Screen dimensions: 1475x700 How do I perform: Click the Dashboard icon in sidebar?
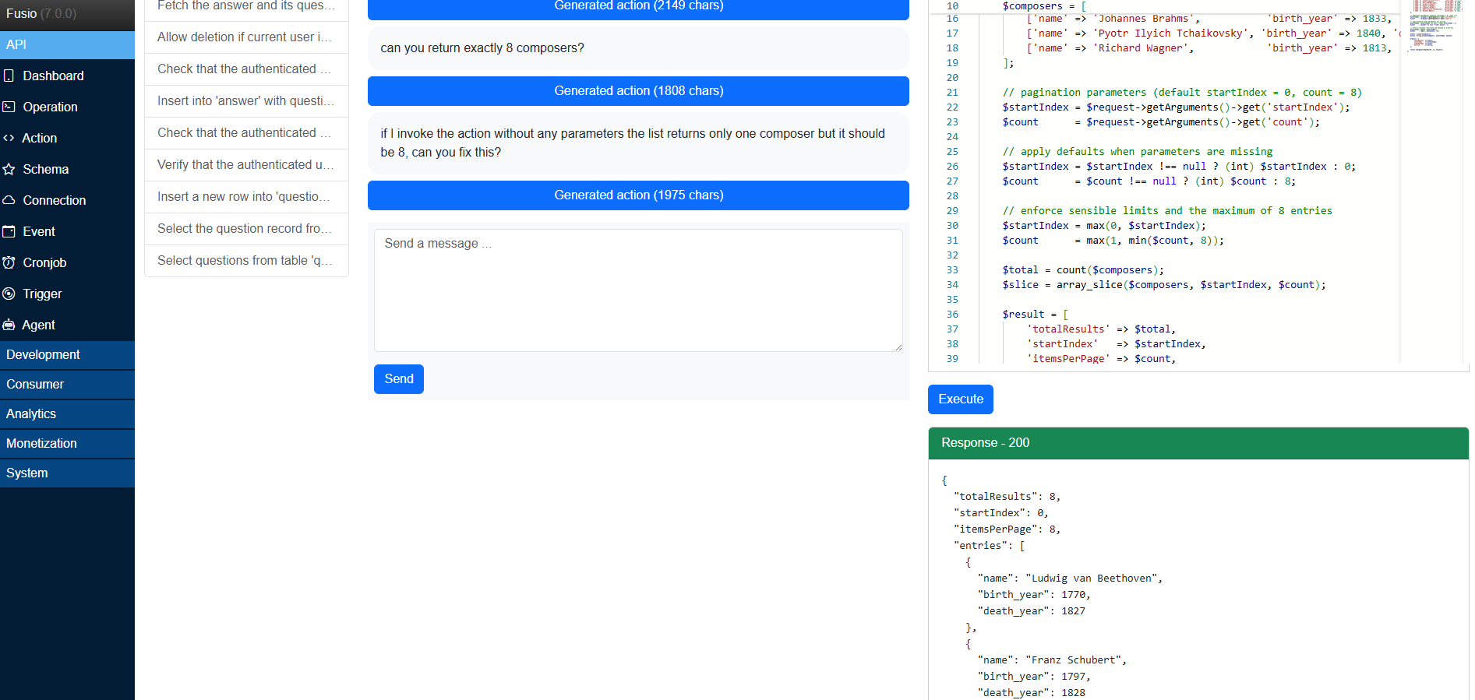point(9,76)
